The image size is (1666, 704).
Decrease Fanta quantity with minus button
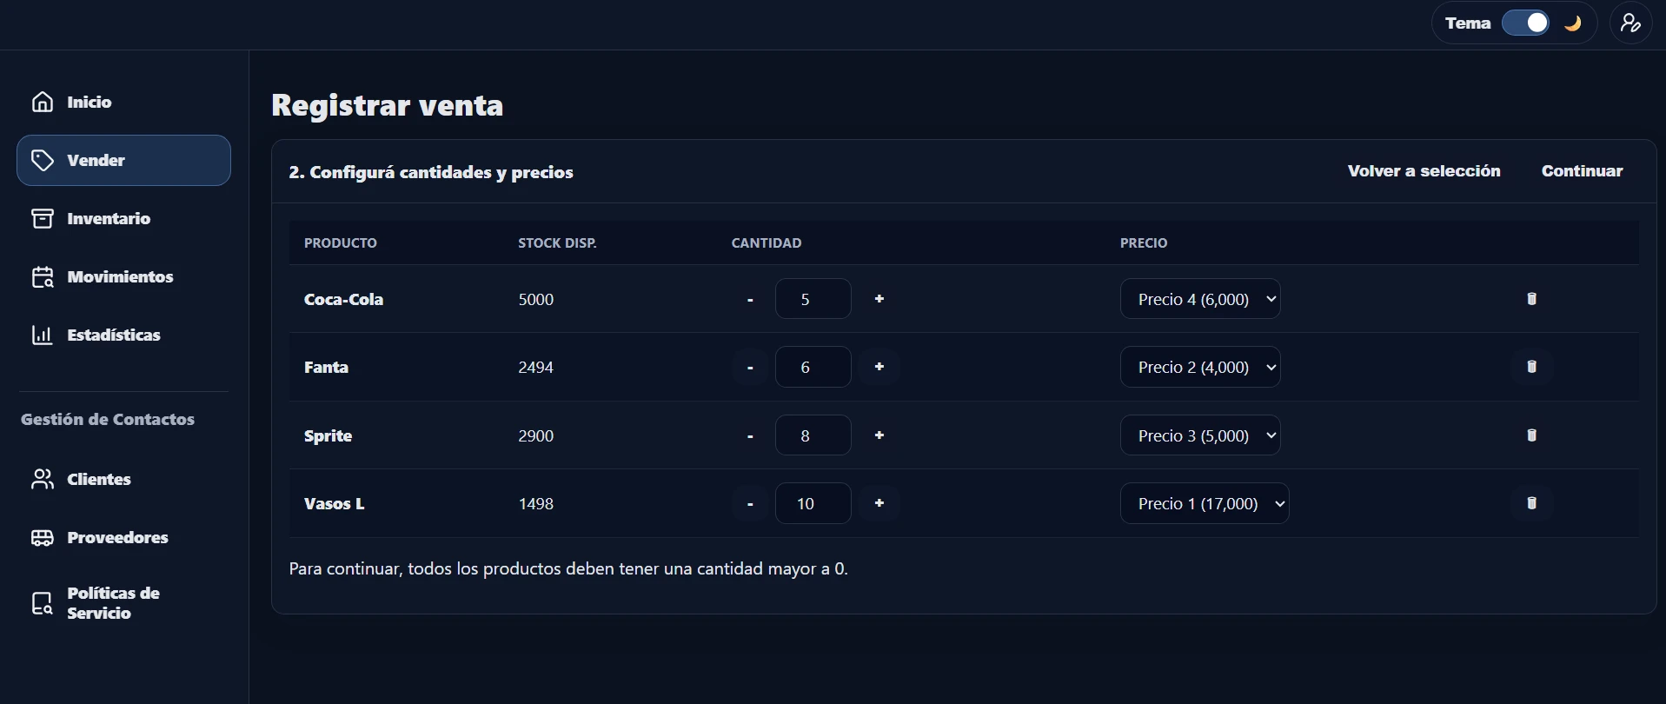750,368
